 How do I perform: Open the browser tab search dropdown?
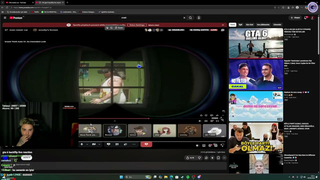click(2, 2)
